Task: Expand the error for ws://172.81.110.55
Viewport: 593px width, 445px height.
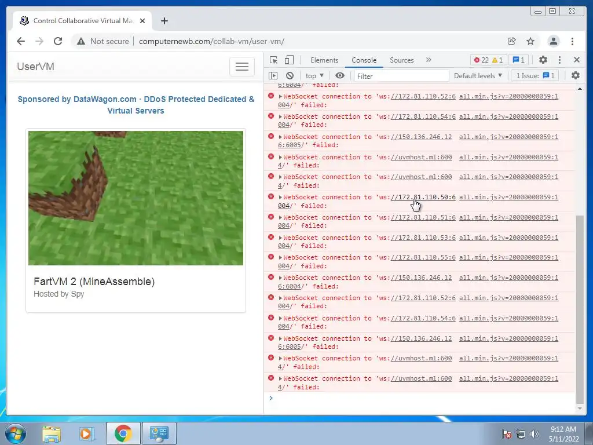Action: coord(280,258)
